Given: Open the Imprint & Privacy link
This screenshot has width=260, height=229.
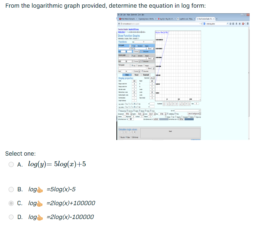Looking at the screenshot, I should 134,29.
